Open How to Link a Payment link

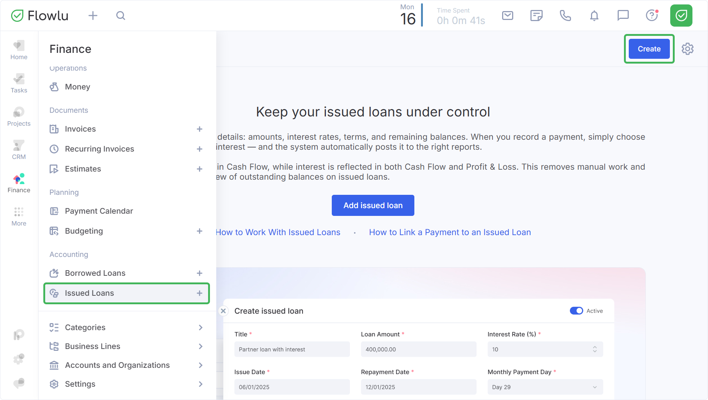point(450,232)
